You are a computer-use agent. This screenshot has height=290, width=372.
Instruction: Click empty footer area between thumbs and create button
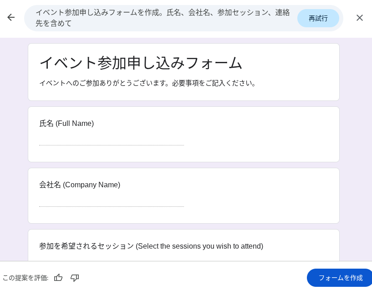(191, 277)
